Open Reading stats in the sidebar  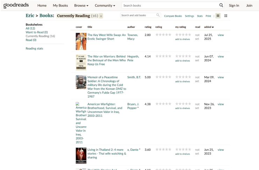(35, 48)
